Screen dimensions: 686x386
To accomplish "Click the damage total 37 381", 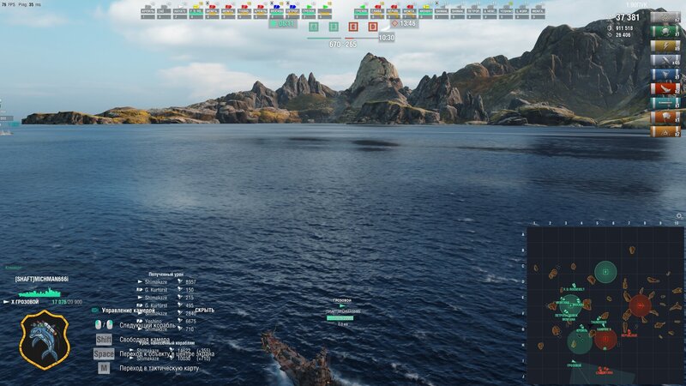I will pos(628,17).
